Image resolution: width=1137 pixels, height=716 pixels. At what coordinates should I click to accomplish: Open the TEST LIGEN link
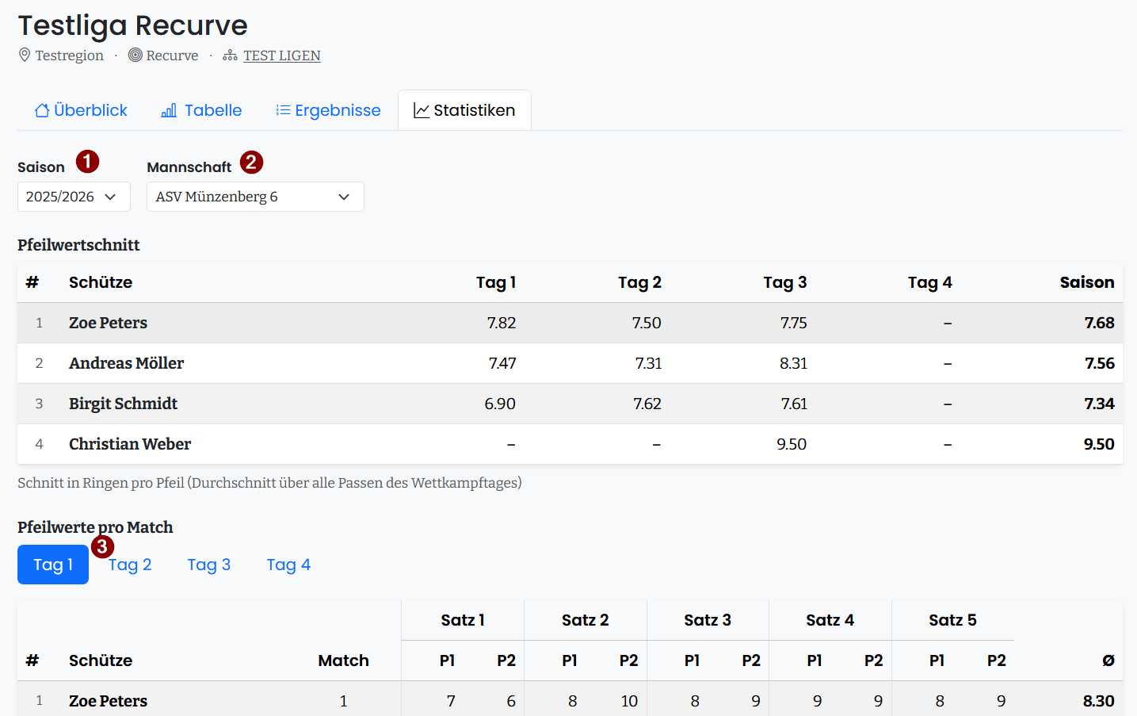pos(282,56)
